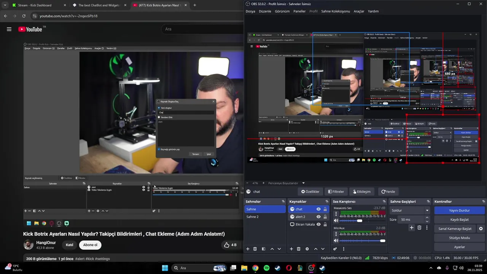487x274 pixels.
Task: Mute Mic/Aux speaker icon
Action: [x=336, y=241]
